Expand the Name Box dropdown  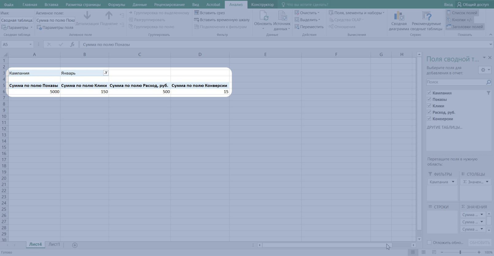tap(30, 45)
